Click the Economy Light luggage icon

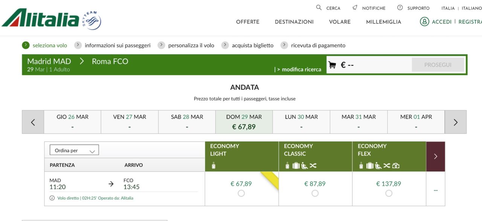pos(214,165)
